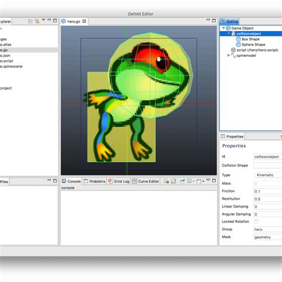Click the Linear Damping field
This screenshot has width=282, height=282.
point(268,206)
